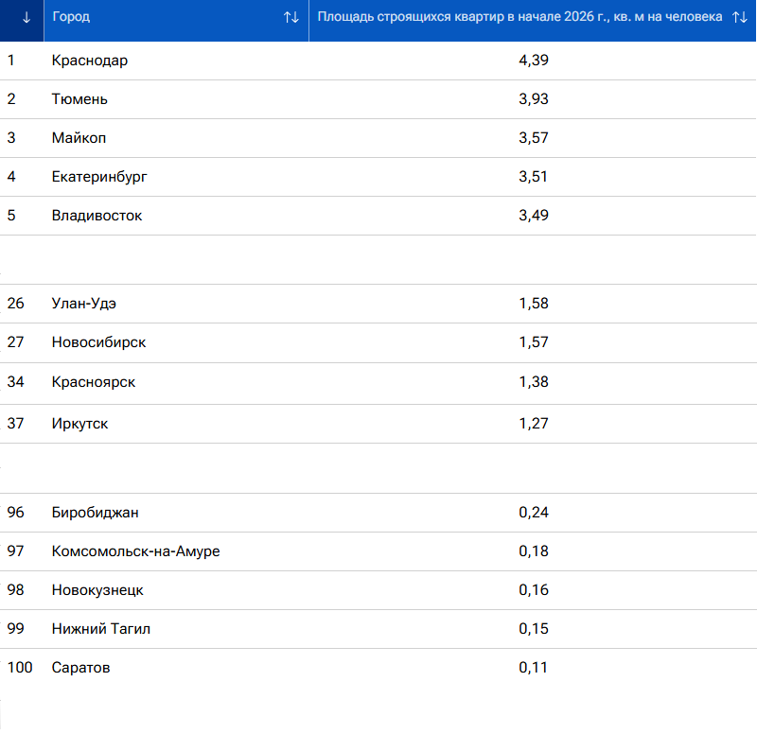Choose the Майкоп city cell
The image size is (757, 734).
click(x=79, y=138)
